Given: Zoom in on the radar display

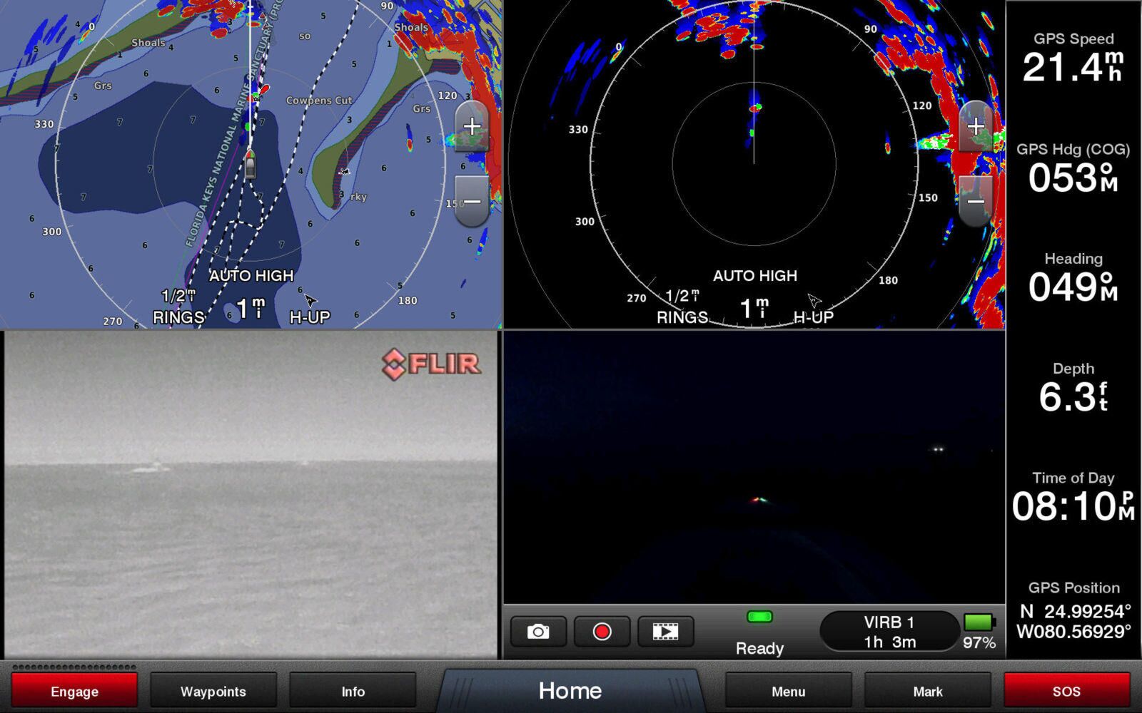Looking at the screenshot, I should click(975, 127).
